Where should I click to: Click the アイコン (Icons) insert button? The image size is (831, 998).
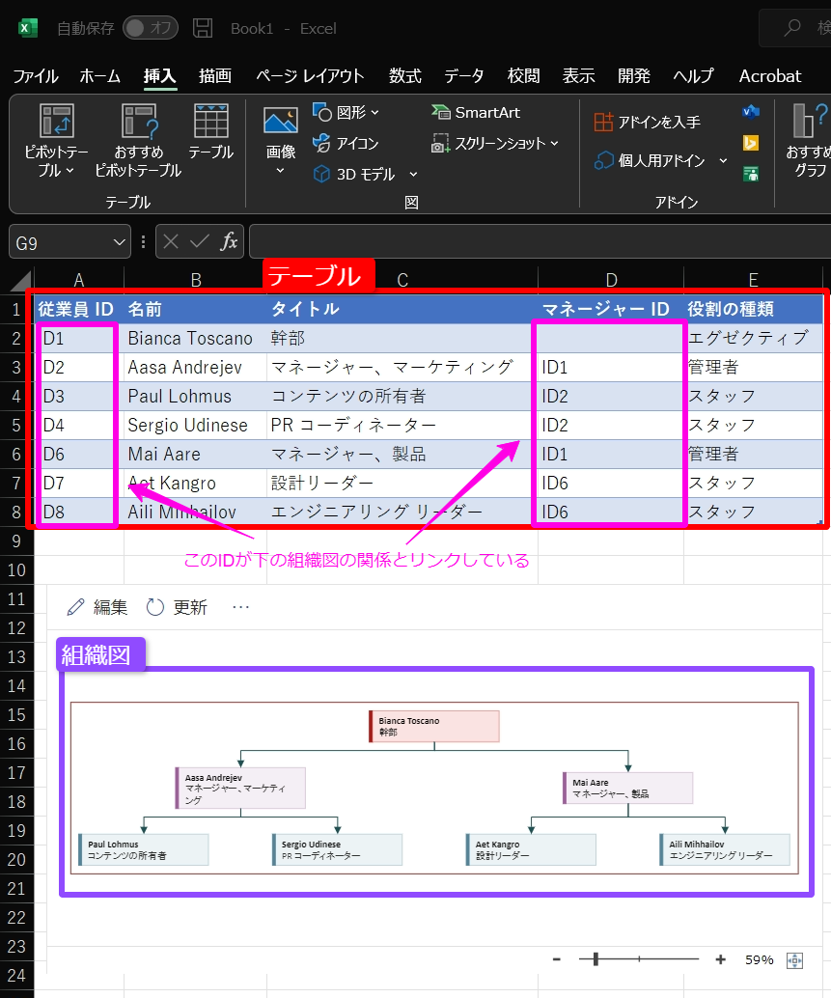[x=346, y=144]
